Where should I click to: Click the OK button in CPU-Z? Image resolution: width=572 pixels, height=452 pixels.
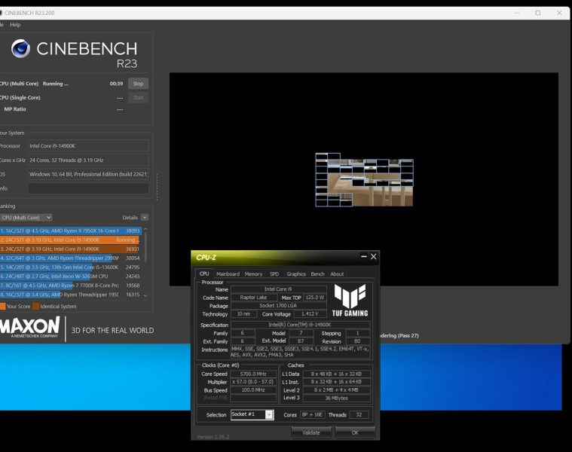(355, 432)
